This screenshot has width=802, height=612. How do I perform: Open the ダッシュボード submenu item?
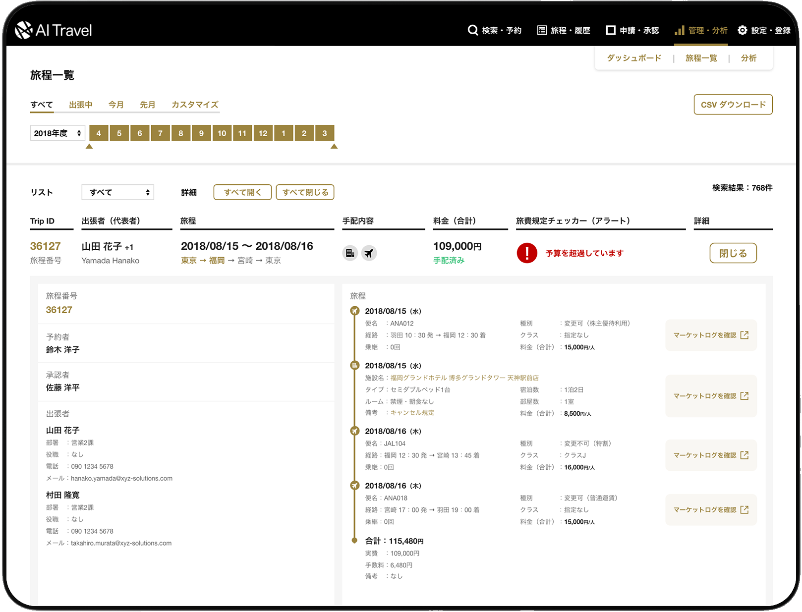(634, 58)
